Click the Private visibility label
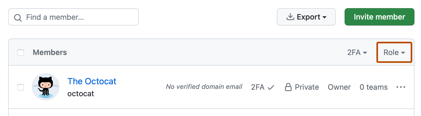Image resolution: width=421 pixels, height=116 pixels. click(x=307, y=87)
